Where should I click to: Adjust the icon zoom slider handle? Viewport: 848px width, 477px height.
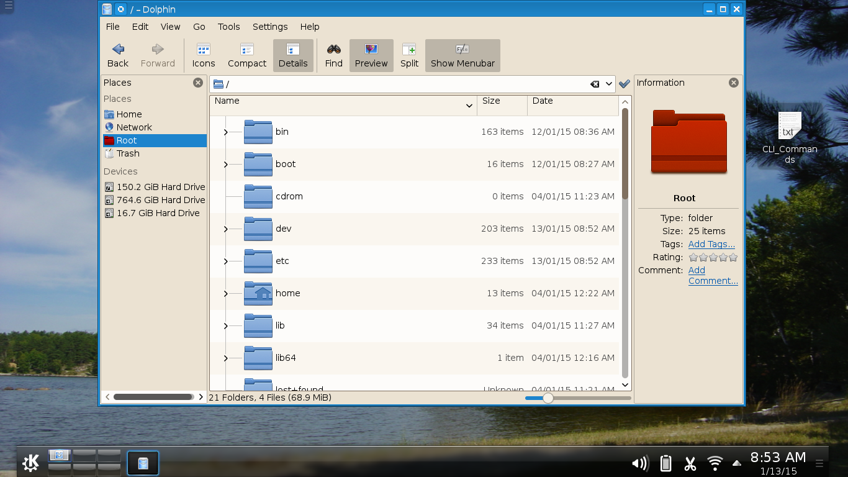click(548, 398)
